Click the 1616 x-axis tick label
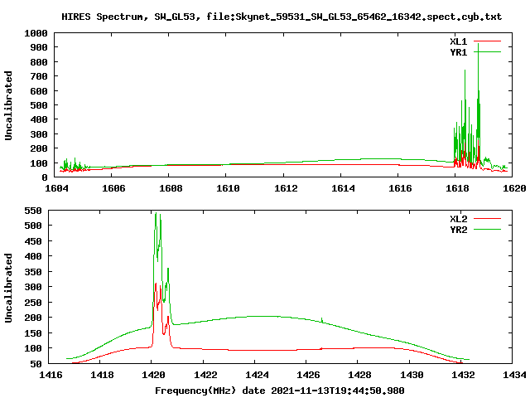The height and width of the screenshot is (398, 530). tap(400, 188)
